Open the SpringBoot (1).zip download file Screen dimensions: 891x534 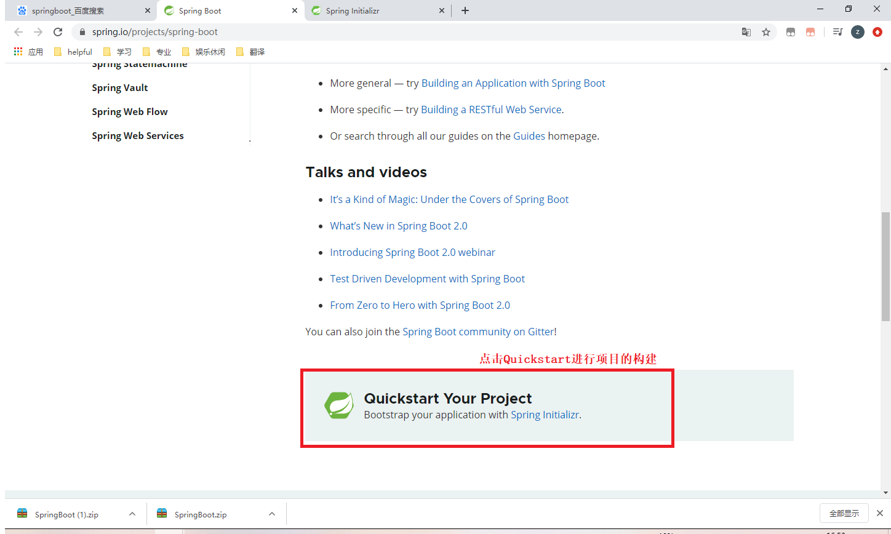pyautogui.click(x=66, y=514)
